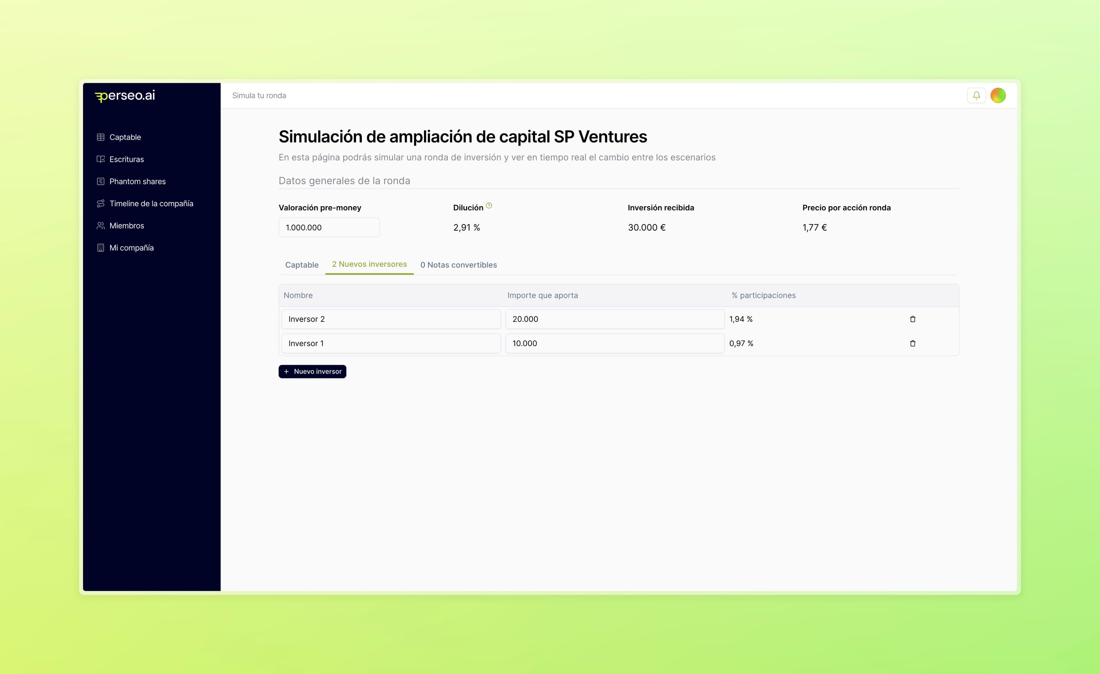Go to Miembros page
This screenshot has height=674, width=1100.
click(x=127, y=225)
